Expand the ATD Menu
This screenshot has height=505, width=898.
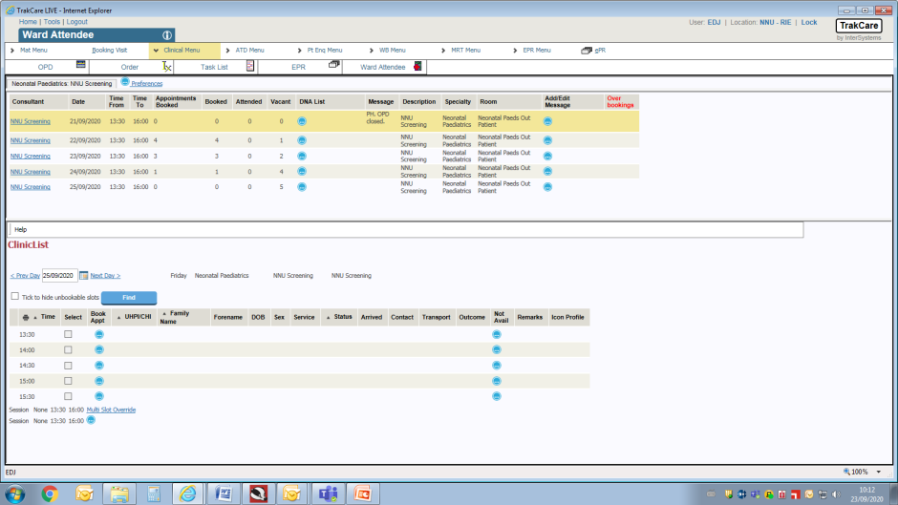pos(249,51)
